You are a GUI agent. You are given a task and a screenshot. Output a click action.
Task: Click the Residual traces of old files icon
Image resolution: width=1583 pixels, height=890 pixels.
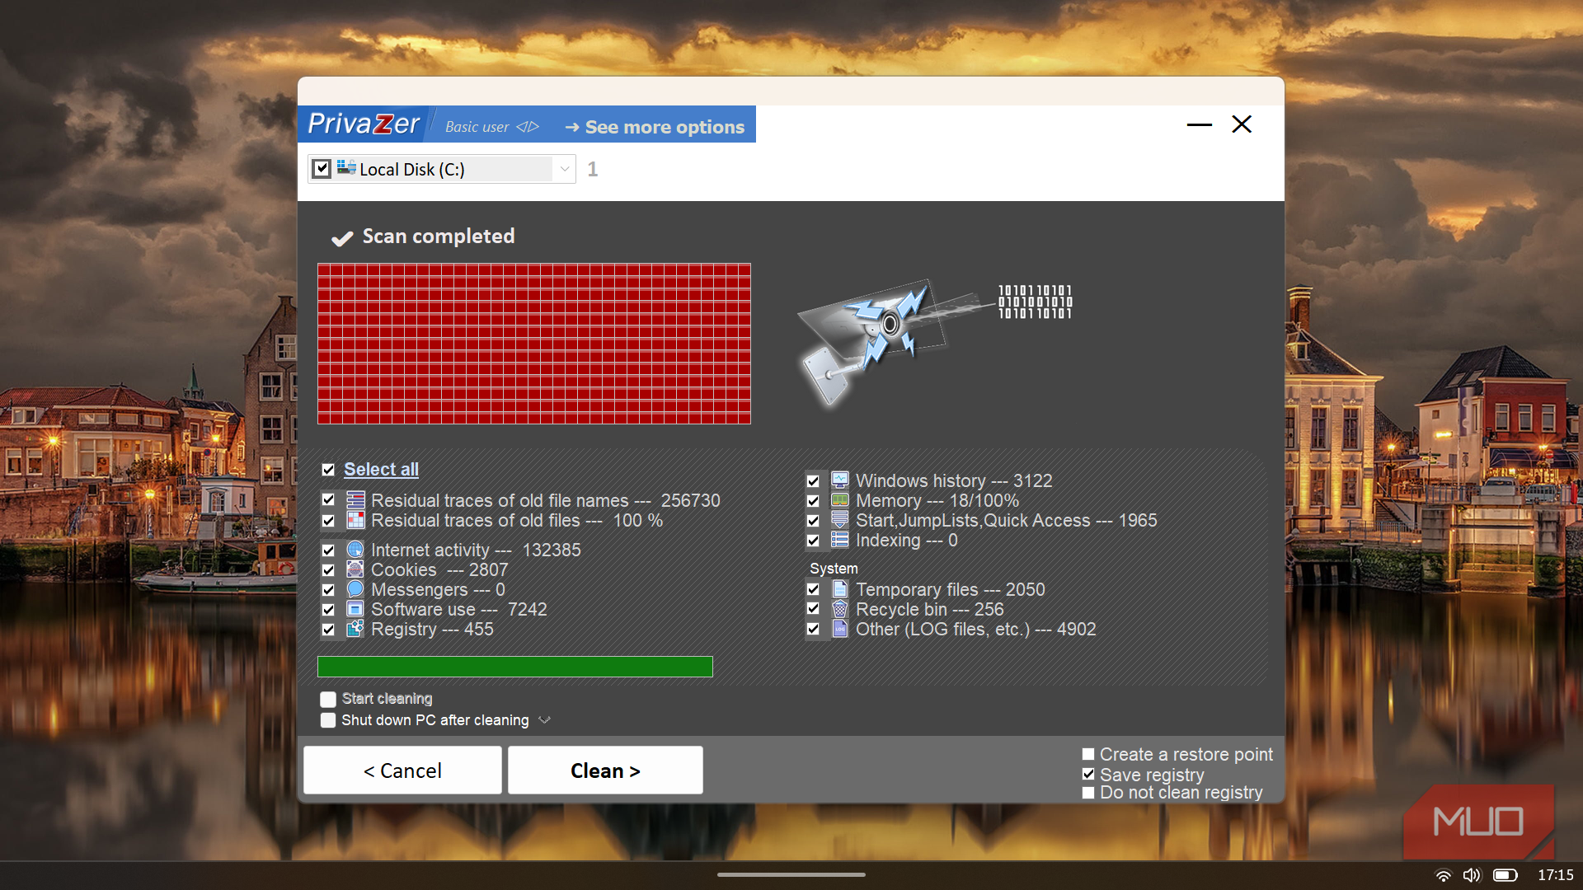click(x=355, y=520)
